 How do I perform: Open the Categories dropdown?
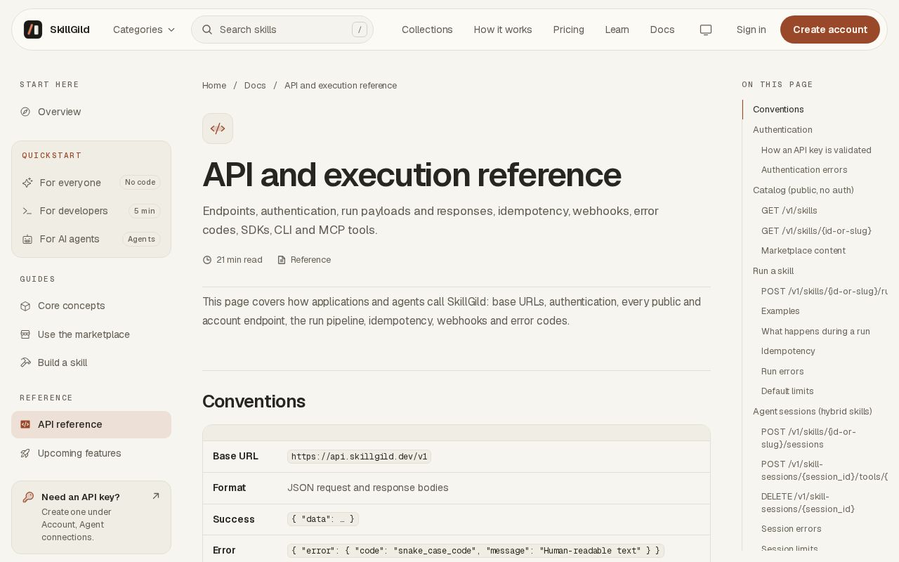(x=144, y=30)
